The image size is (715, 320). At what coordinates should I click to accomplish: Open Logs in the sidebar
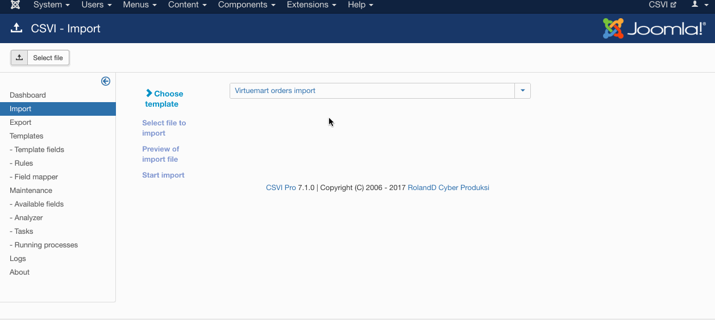click(18, 259)
